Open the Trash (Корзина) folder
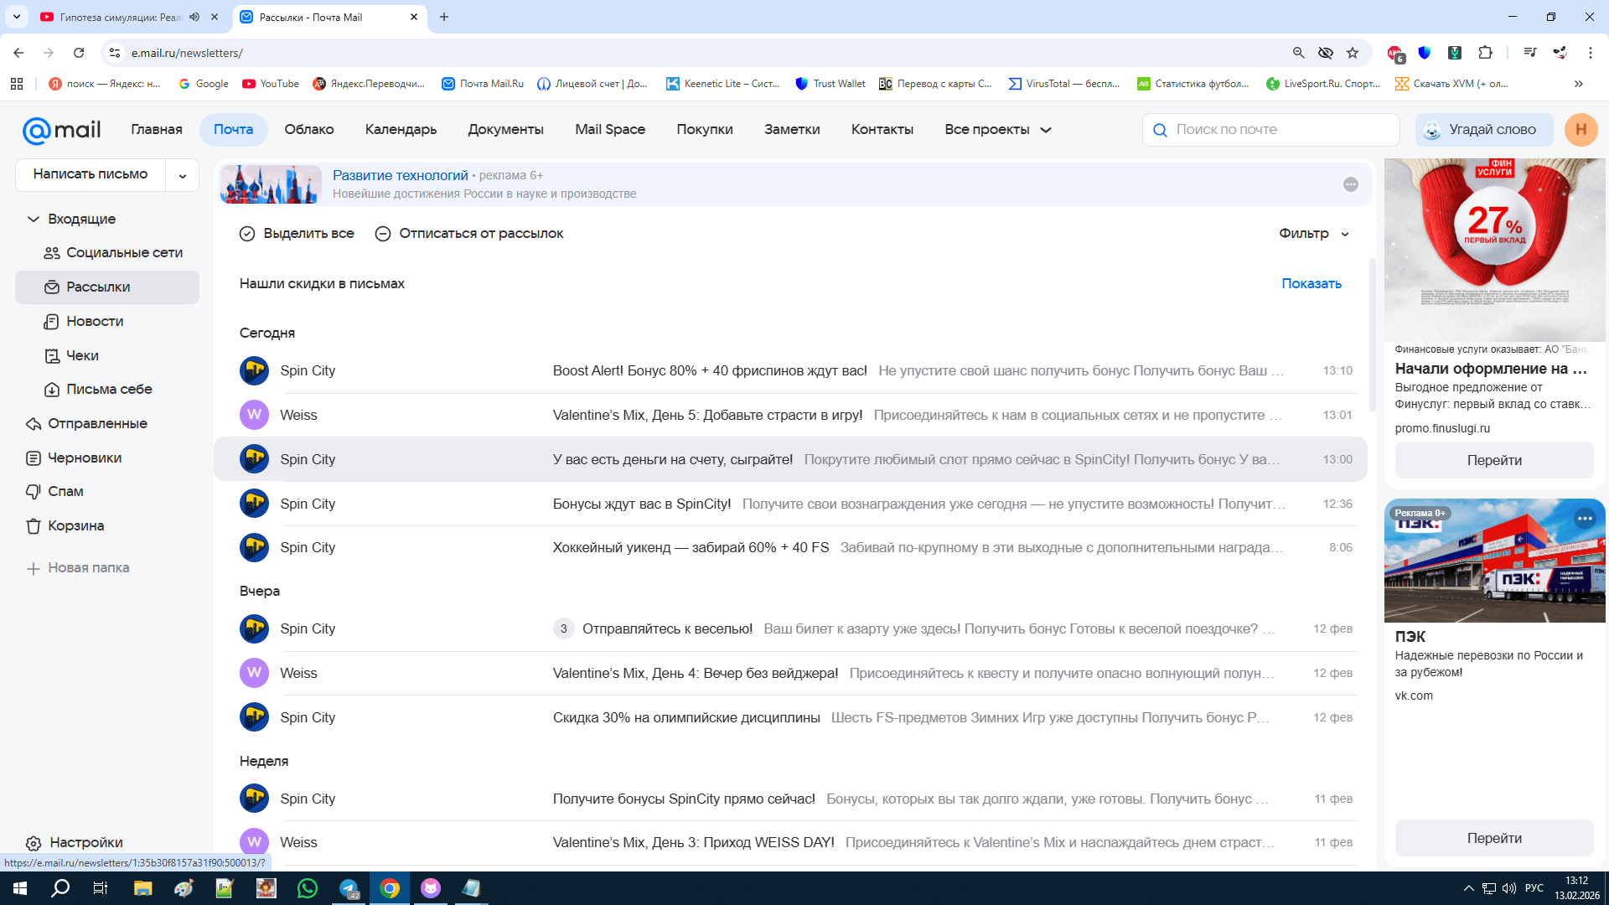This screenshot has width=1609, height=905. pos(75,526)
